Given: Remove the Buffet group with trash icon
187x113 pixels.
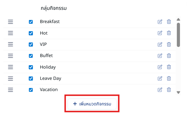Looking at the screenshot, I should click(169, 56).
